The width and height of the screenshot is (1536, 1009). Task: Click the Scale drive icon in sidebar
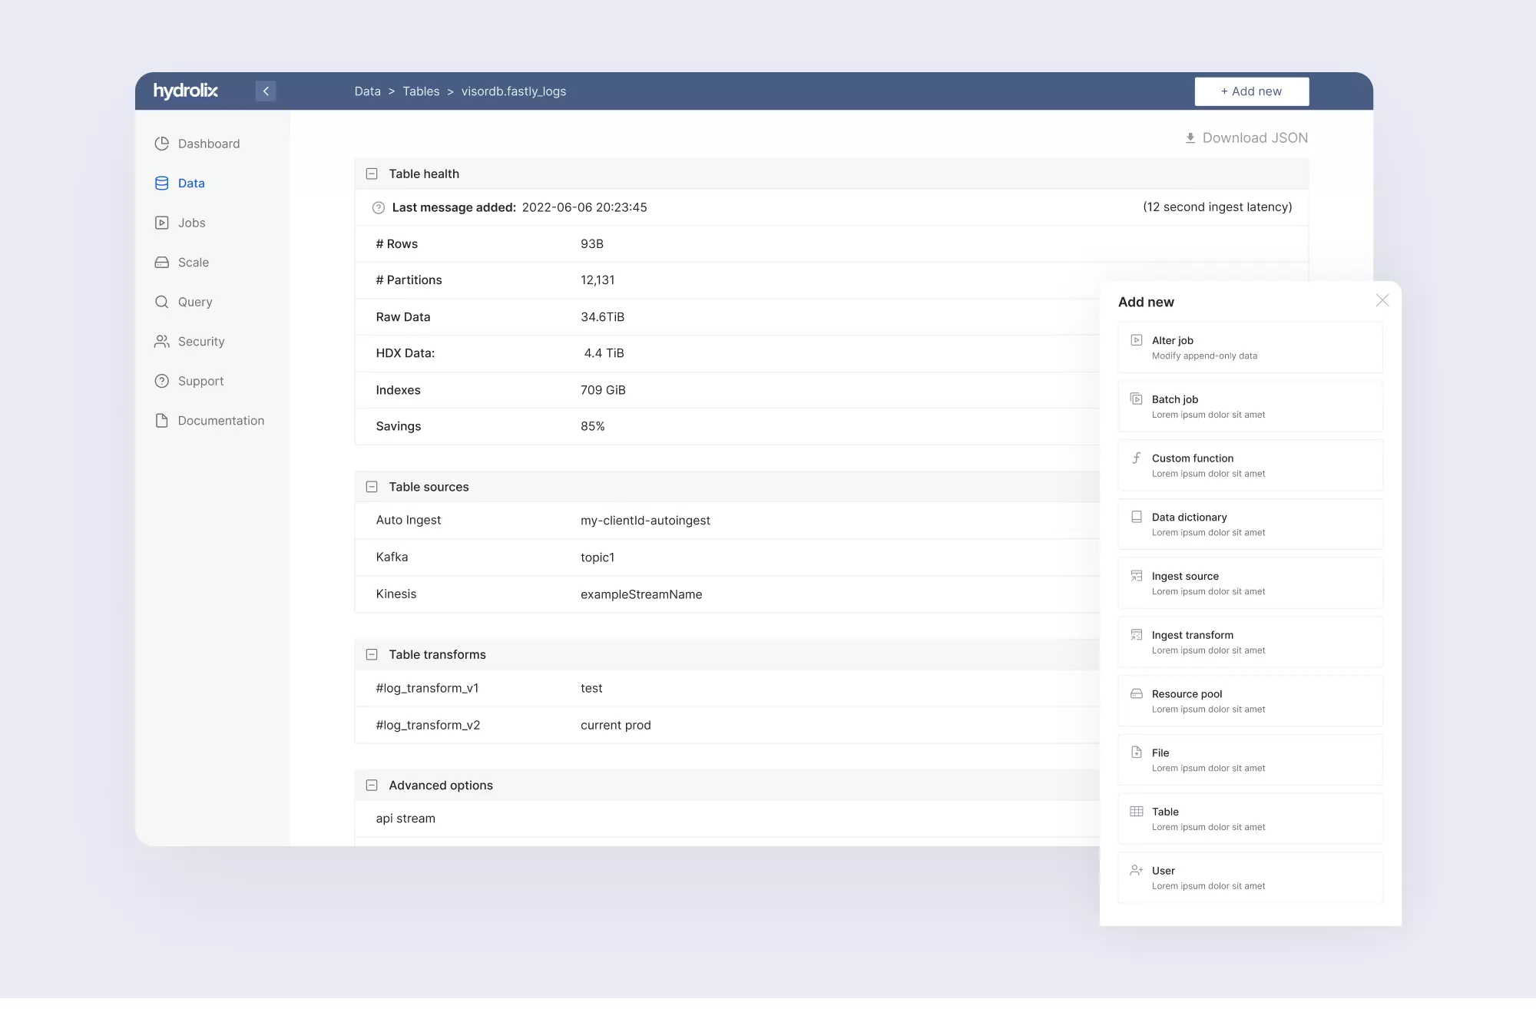point(161,263)
